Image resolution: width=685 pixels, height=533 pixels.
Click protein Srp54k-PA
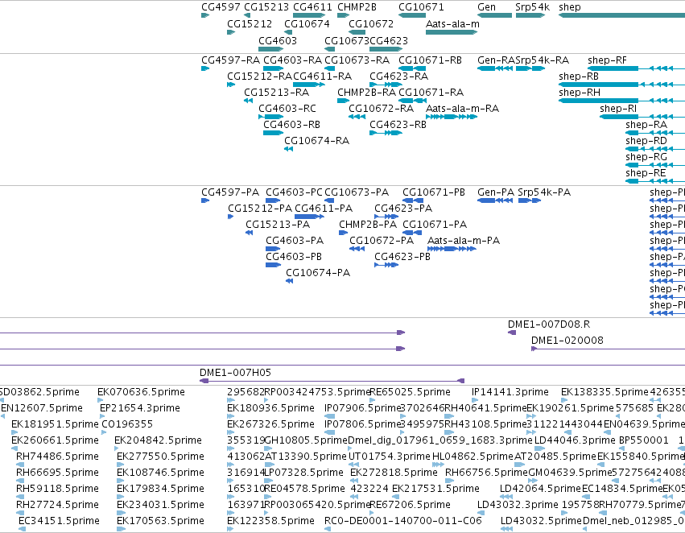click(x=530, y=201)
